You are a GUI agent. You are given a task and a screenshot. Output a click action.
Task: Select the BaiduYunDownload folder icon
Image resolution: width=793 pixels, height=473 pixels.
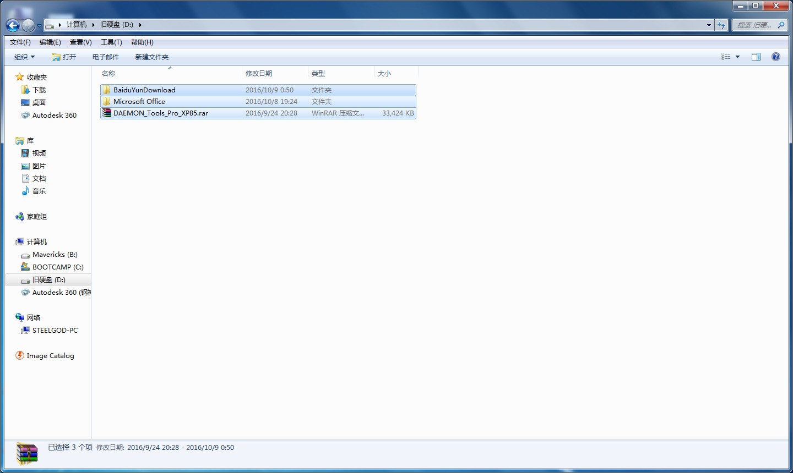pos(107,90)
